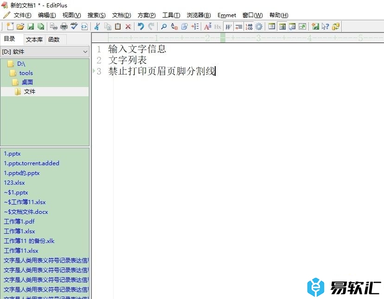Open the 文件(F) menu
The image size is (384, 299).
pyautogui.click(x=22, y=15)
